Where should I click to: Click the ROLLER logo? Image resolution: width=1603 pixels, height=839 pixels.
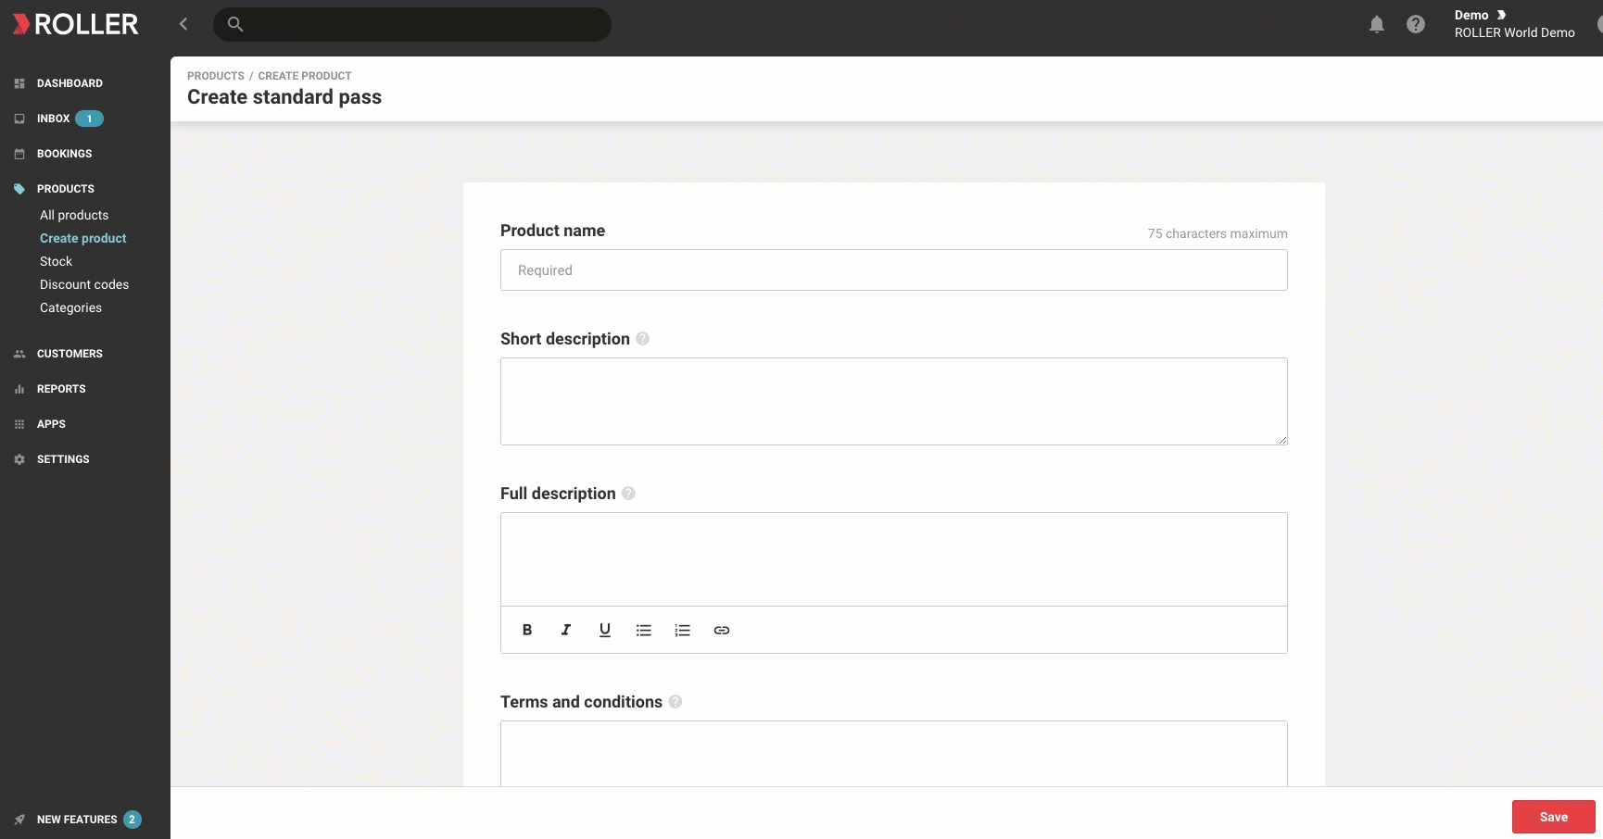[x=75, y=24]
